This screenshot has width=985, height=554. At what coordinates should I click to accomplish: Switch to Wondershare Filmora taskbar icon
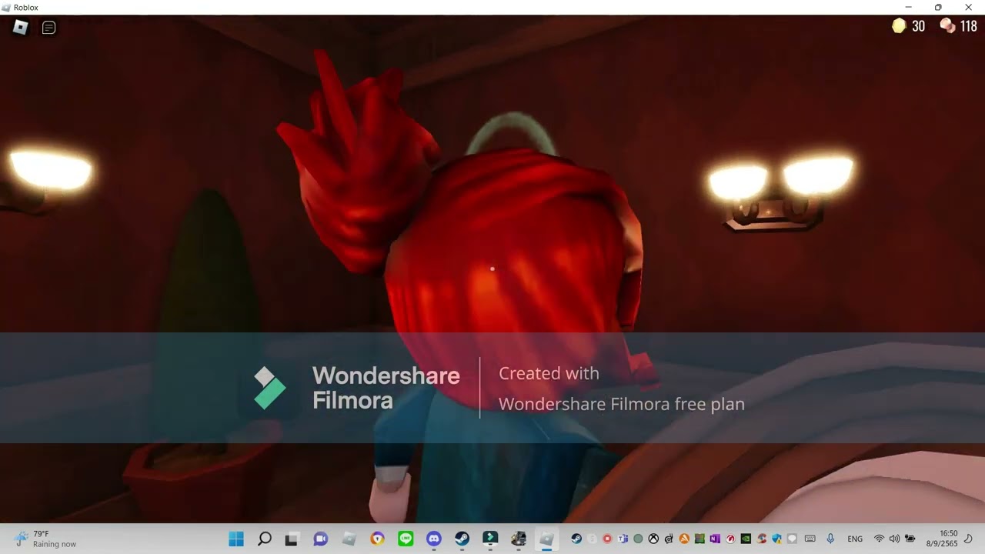(490, 539)
